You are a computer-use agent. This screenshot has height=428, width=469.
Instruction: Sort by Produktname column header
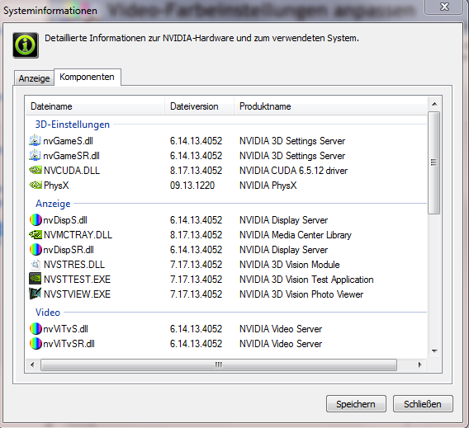330,106
